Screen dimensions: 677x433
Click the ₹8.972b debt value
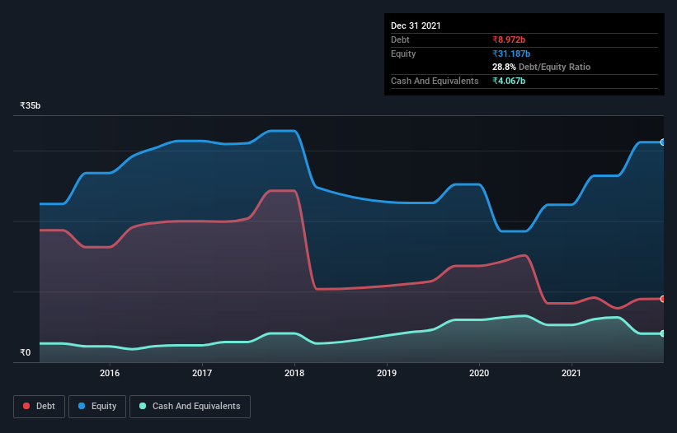click(x=509, y=40)
